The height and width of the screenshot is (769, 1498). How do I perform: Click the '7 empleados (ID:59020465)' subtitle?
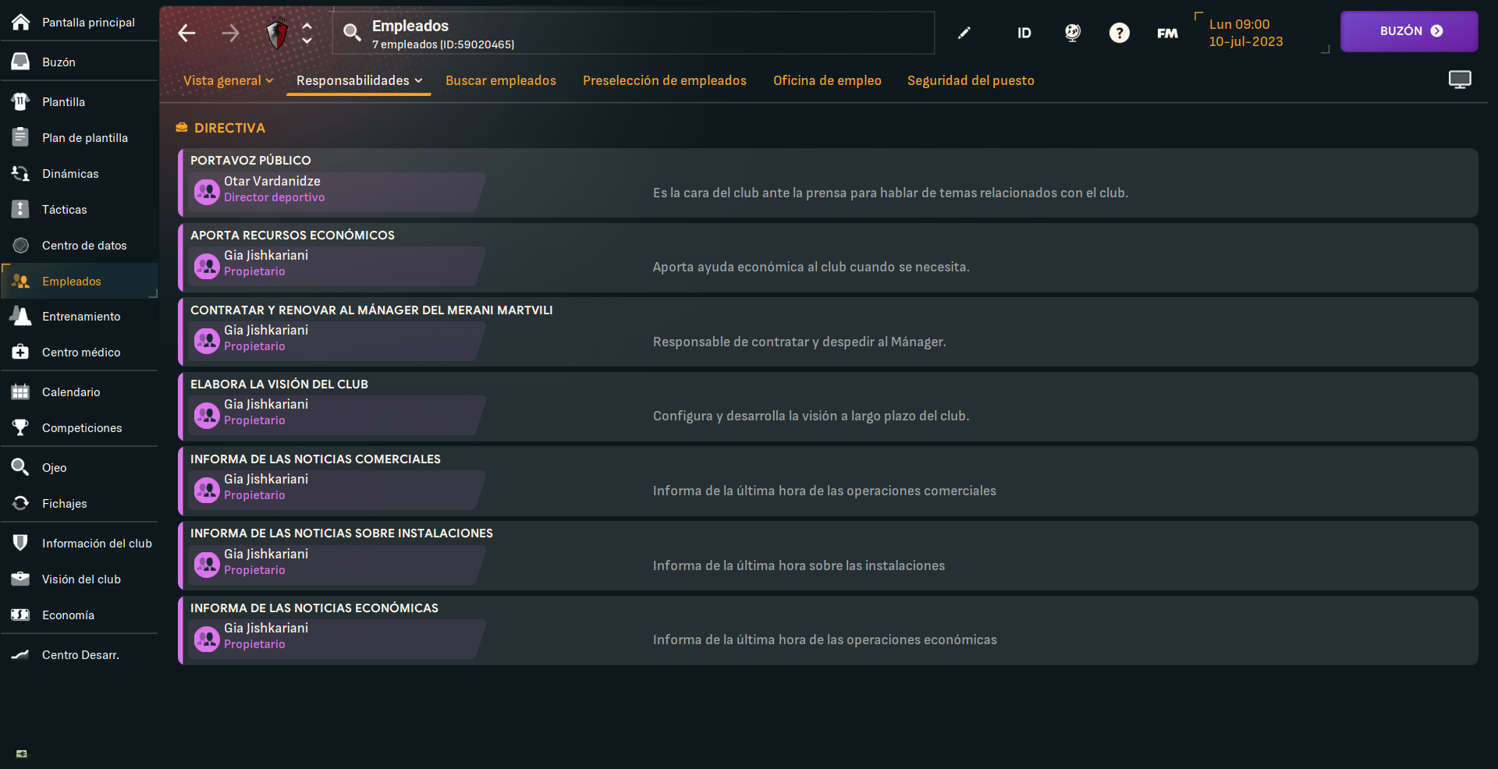pyautogui.click(x=443, y=44)
